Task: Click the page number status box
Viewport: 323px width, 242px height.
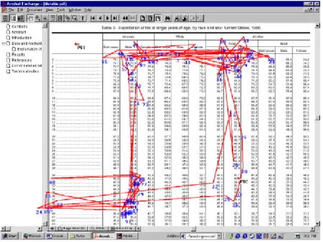Action: click(x=71, y=229)
